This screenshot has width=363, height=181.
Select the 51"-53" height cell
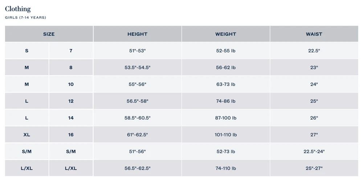pyautogui.click(x=137, y=51)
